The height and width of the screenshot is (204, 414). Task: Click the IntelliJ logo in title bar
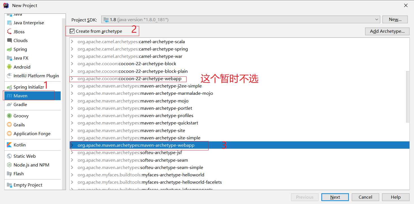click(x=6, y=5)
